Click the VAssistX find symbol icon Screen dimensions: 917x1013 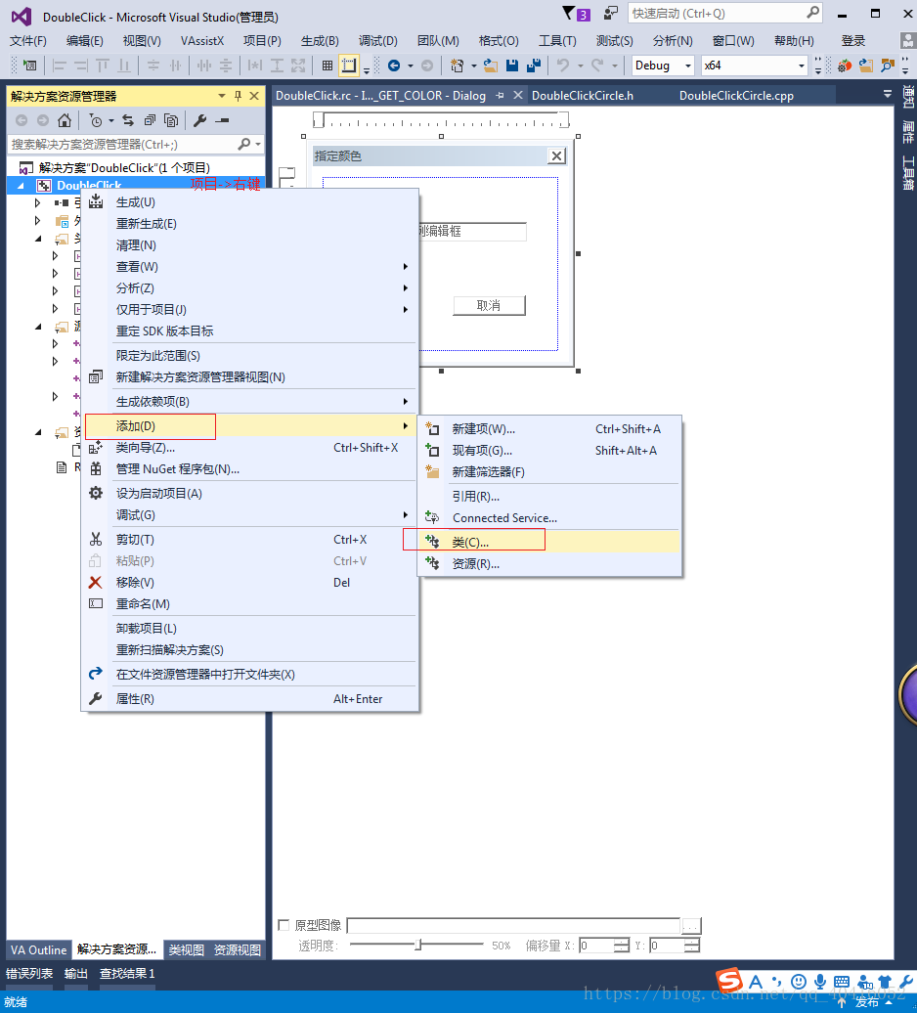[888, 66]
